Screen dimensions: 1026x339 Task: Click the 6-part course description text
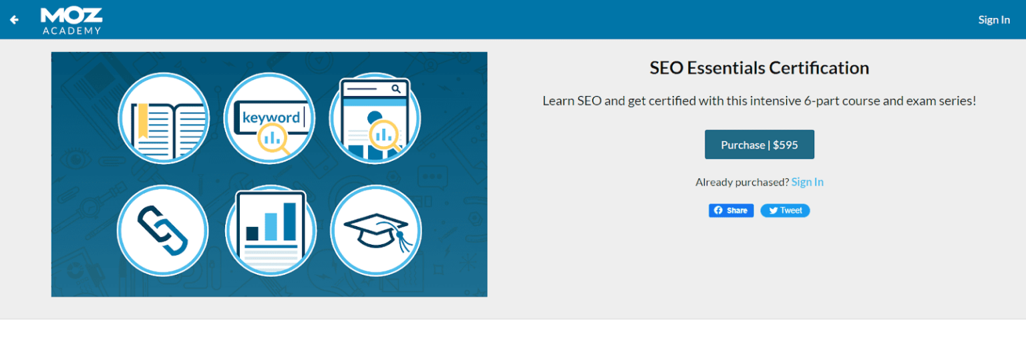759,101
